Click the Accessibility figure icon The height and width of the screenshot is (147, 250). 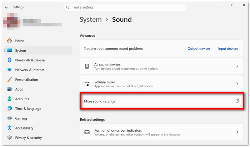coord(9,128)
